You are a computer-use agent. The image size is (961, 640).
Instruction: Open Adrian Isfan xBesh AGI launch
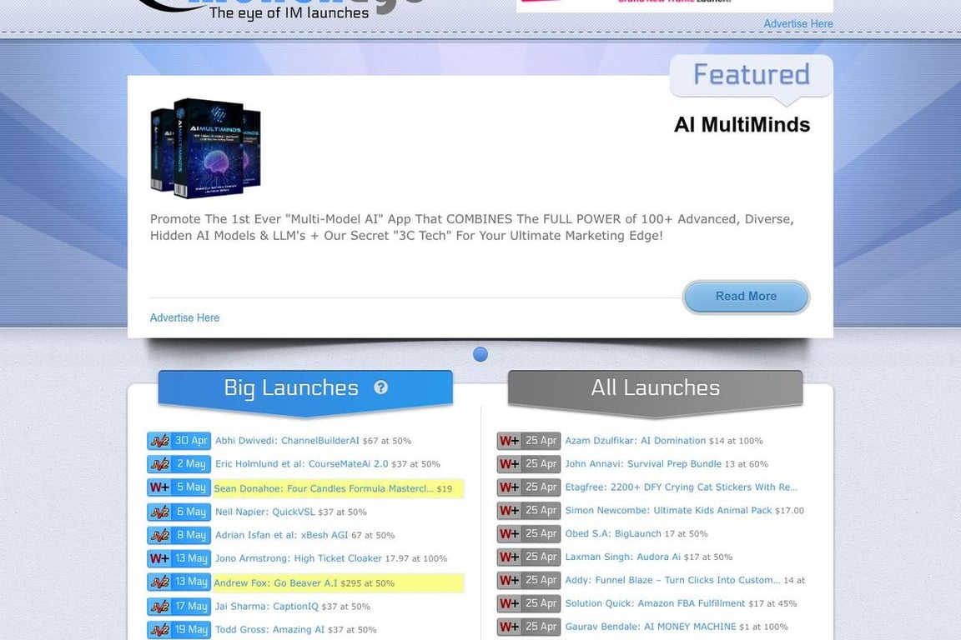pyautogui.click(x=281, y=535)
